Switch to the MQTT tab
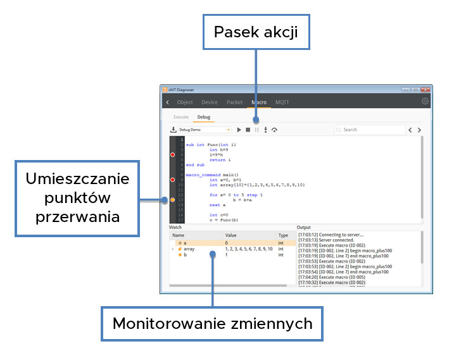The width and height of the screenshot is (454, 358). coord(282,102)
